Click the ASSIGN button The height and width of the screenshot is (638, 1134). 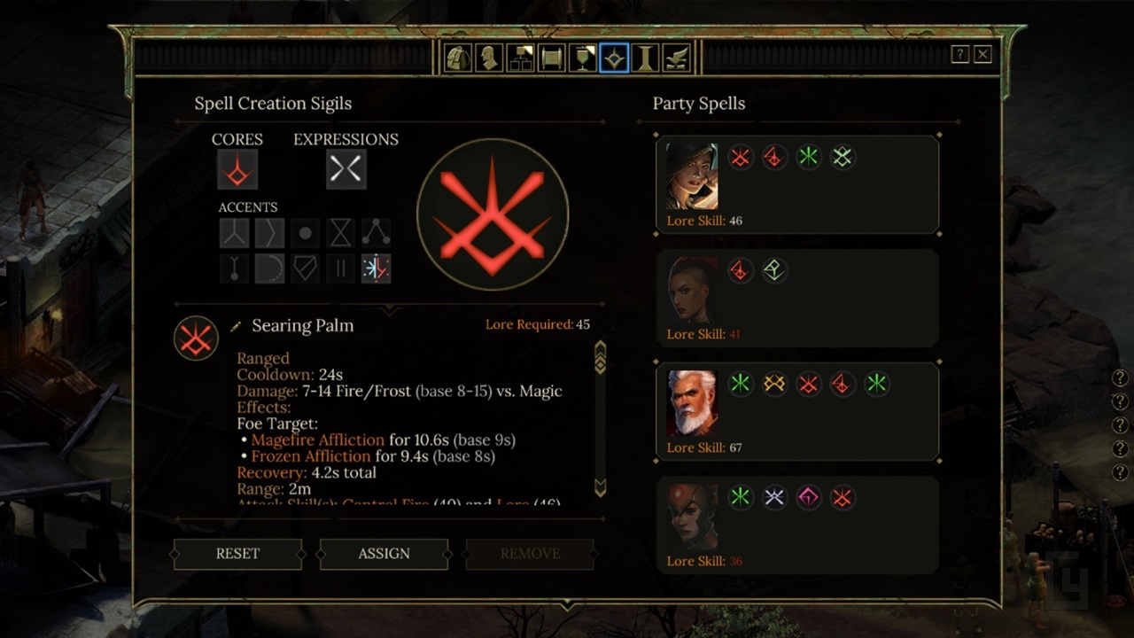pyautogui.click(x=384, y=554)
